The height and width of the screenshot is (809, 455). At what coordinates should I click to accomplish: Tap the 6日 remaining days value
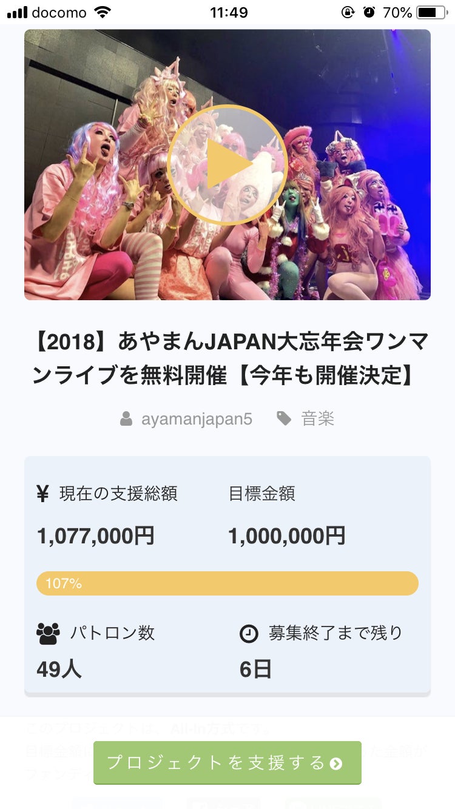point(255,670)
